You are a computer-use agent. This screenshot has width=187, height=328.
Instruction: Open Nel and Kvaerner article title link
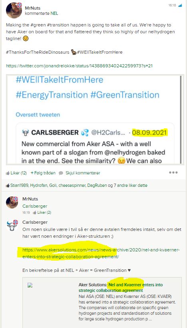point(121,288)
